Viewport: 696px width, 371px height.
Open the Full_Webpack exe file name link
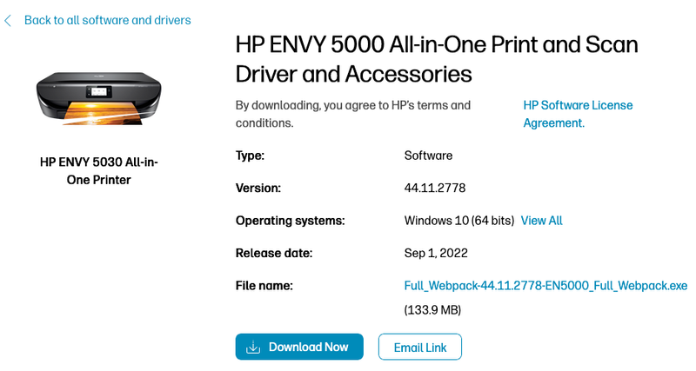coord(545,285)
